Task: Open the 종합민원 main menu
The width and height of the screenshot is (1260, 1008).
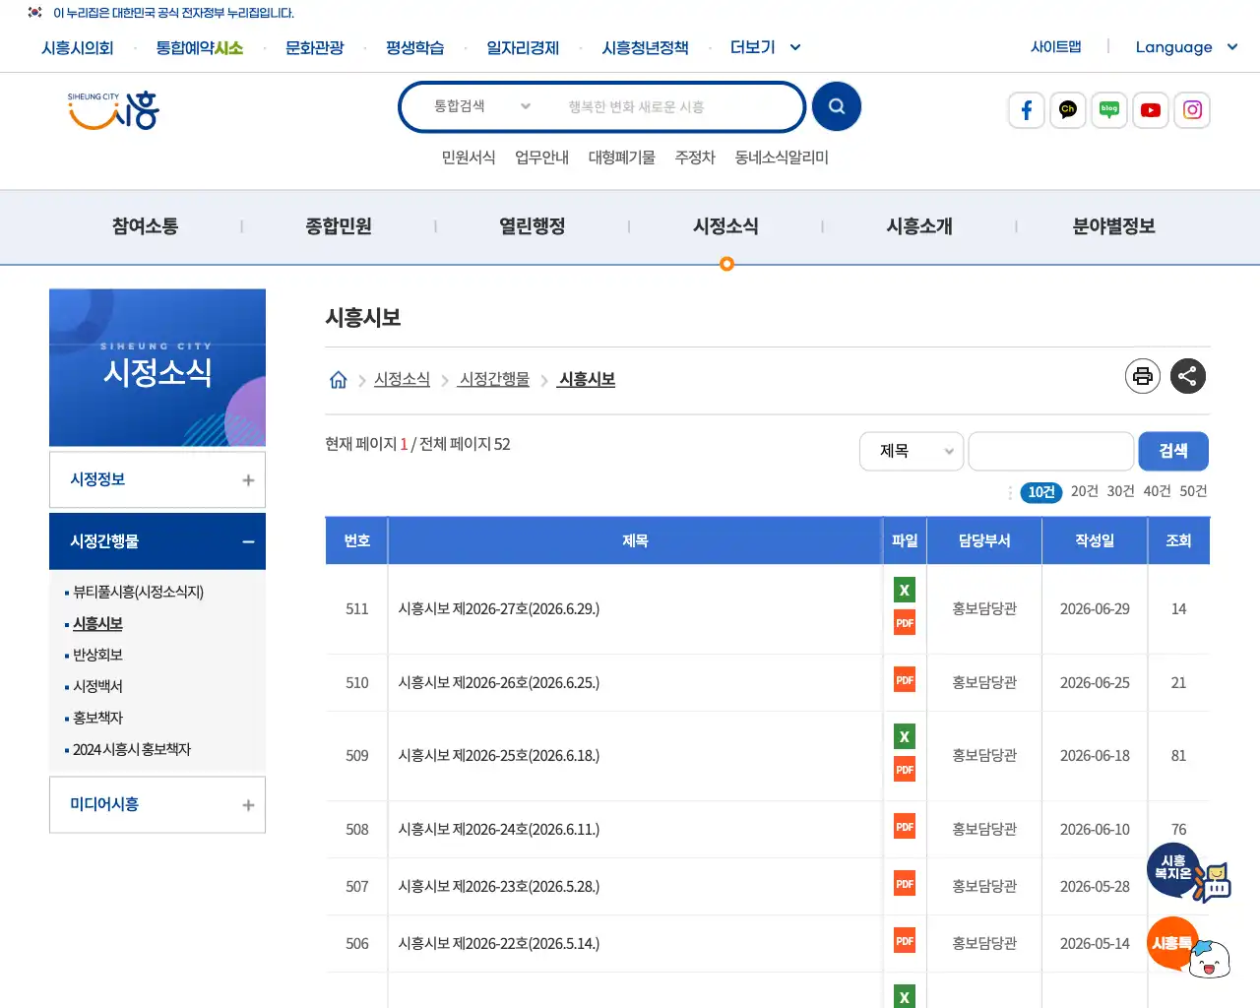Action: click(x=339, y=226)
